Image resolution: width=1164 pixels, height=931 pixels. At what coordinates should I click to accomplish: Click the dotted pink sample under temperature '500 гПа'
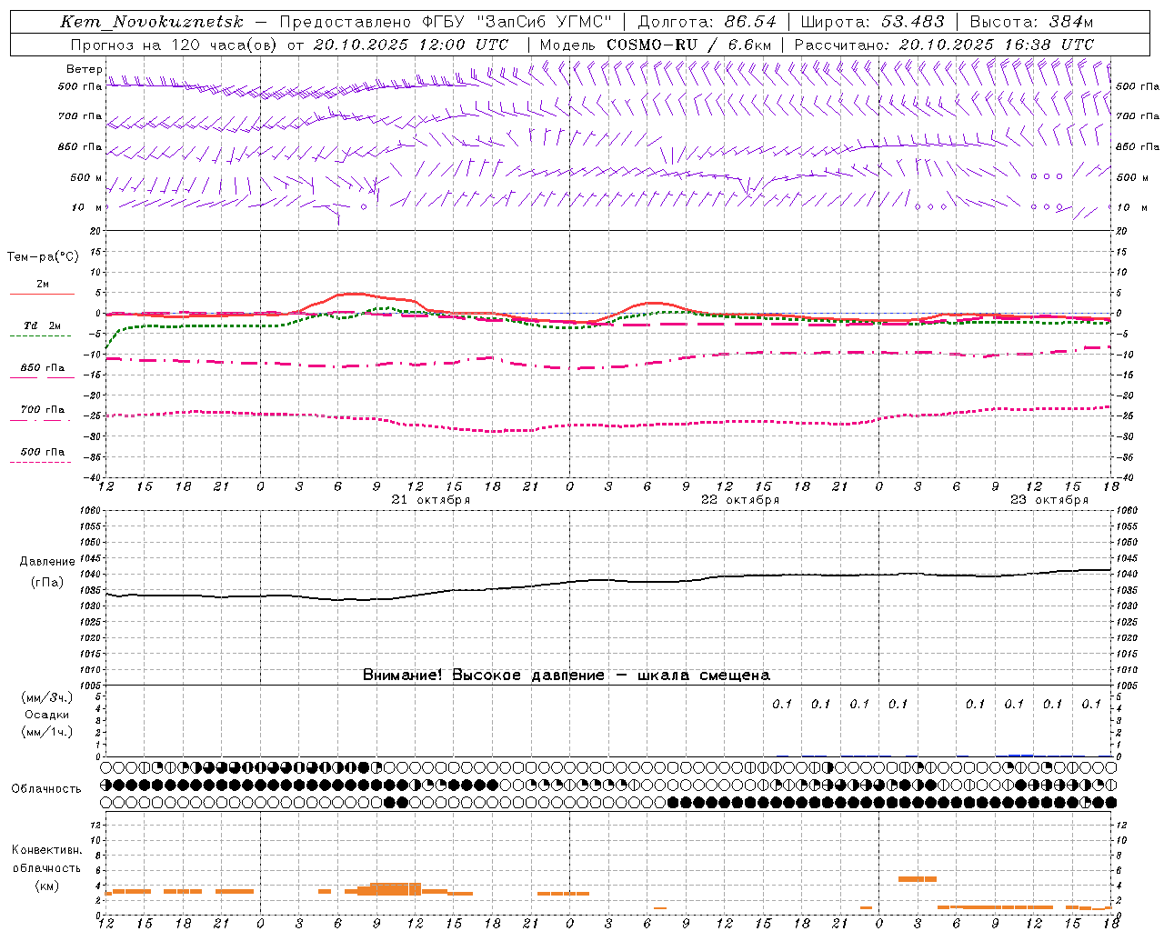pyautogui.click(x=41, y=462)
